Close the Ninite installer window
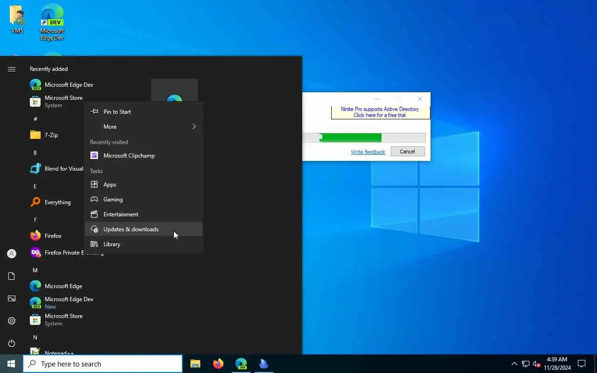Viewport: 597px width, 373px height. (x=420, y=99)
